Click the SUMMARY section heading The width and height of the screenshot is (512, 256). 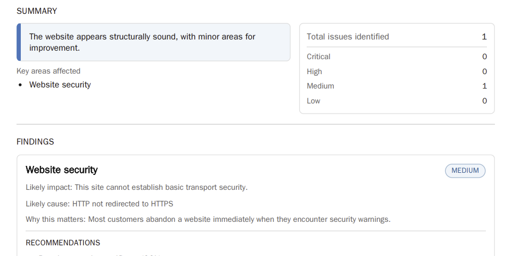click(x=37, y=11)
